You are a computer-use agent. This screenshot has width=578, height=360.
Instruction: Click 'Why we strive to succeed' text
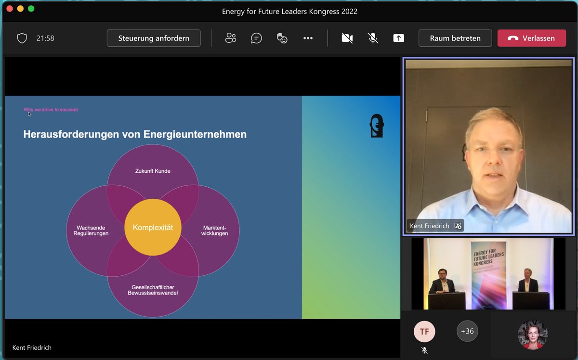[51, 110]
